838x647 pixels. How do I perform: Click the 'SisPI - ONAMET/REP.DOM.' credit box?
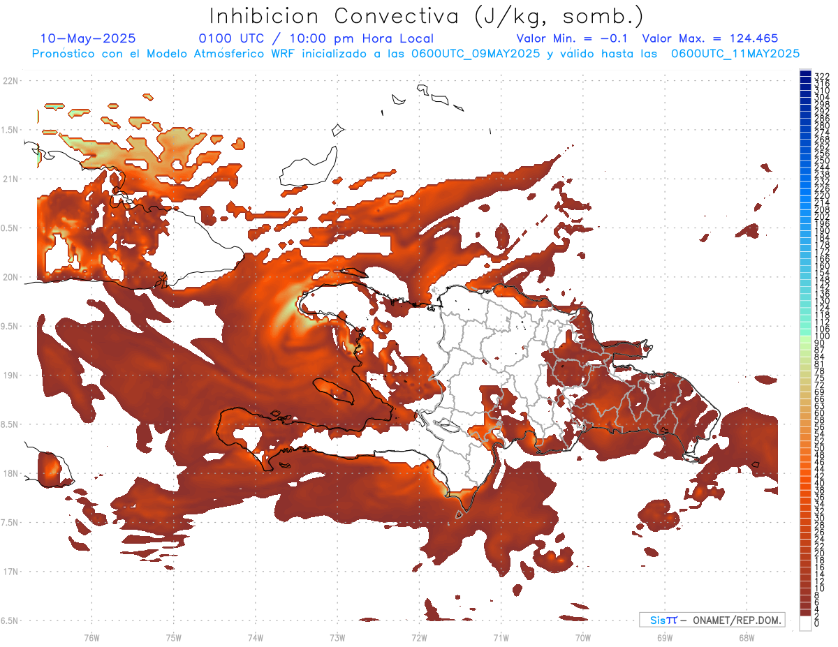pyautogui.click(x=712, y=620)
